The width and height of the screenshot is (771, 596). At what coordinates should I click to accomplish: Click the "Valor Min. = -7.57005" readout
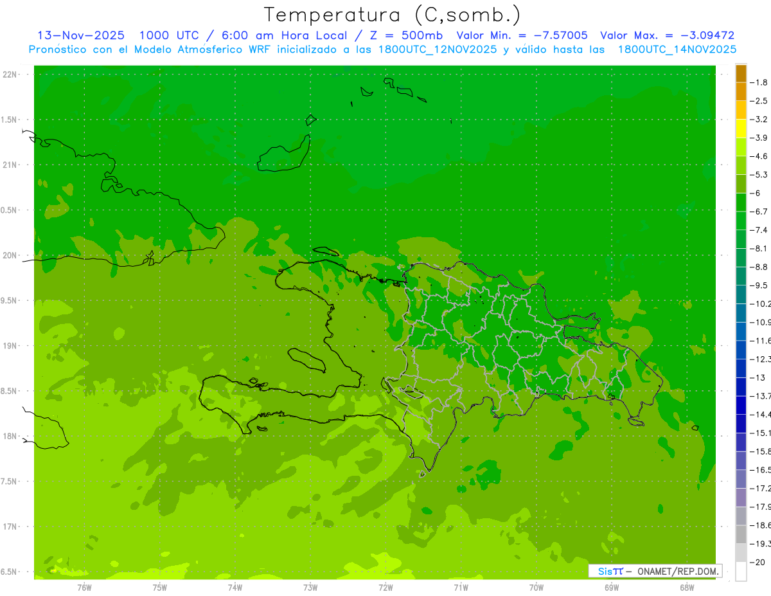pos(521,35)
